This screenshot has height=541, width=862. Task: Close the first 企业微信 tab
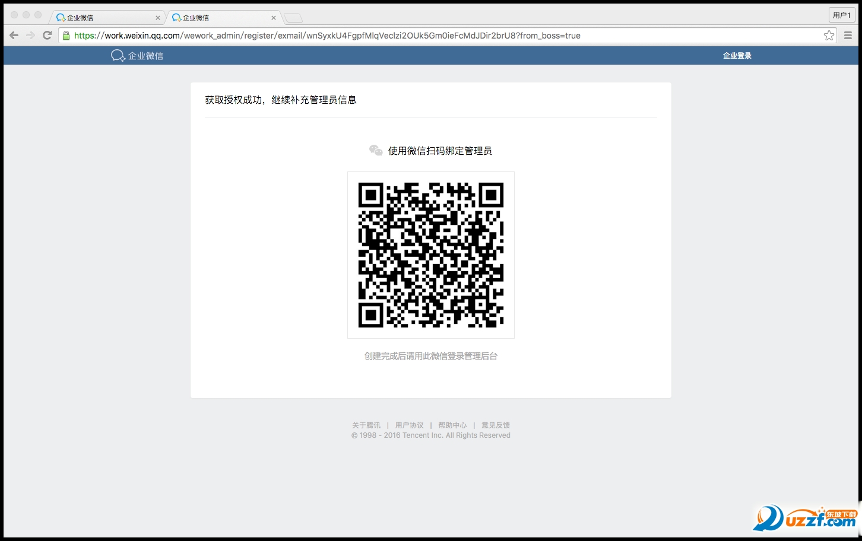(158, 18)
